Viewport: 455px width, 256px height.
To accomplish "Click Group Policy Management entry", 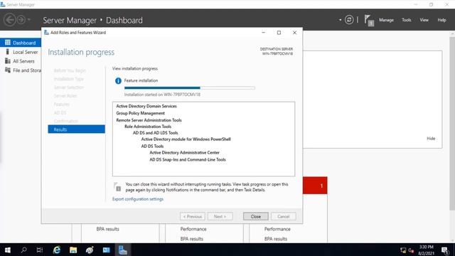I will tap(140, 113).
